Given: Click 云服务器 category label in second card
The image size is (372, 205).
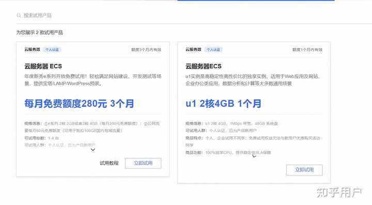Looking at the screenshot, I should (193, 50).
